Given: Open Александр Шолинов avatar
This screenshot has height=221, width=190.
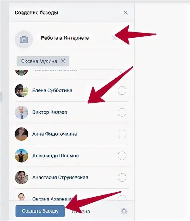Looking at the screenshot, I should (22, 156).
